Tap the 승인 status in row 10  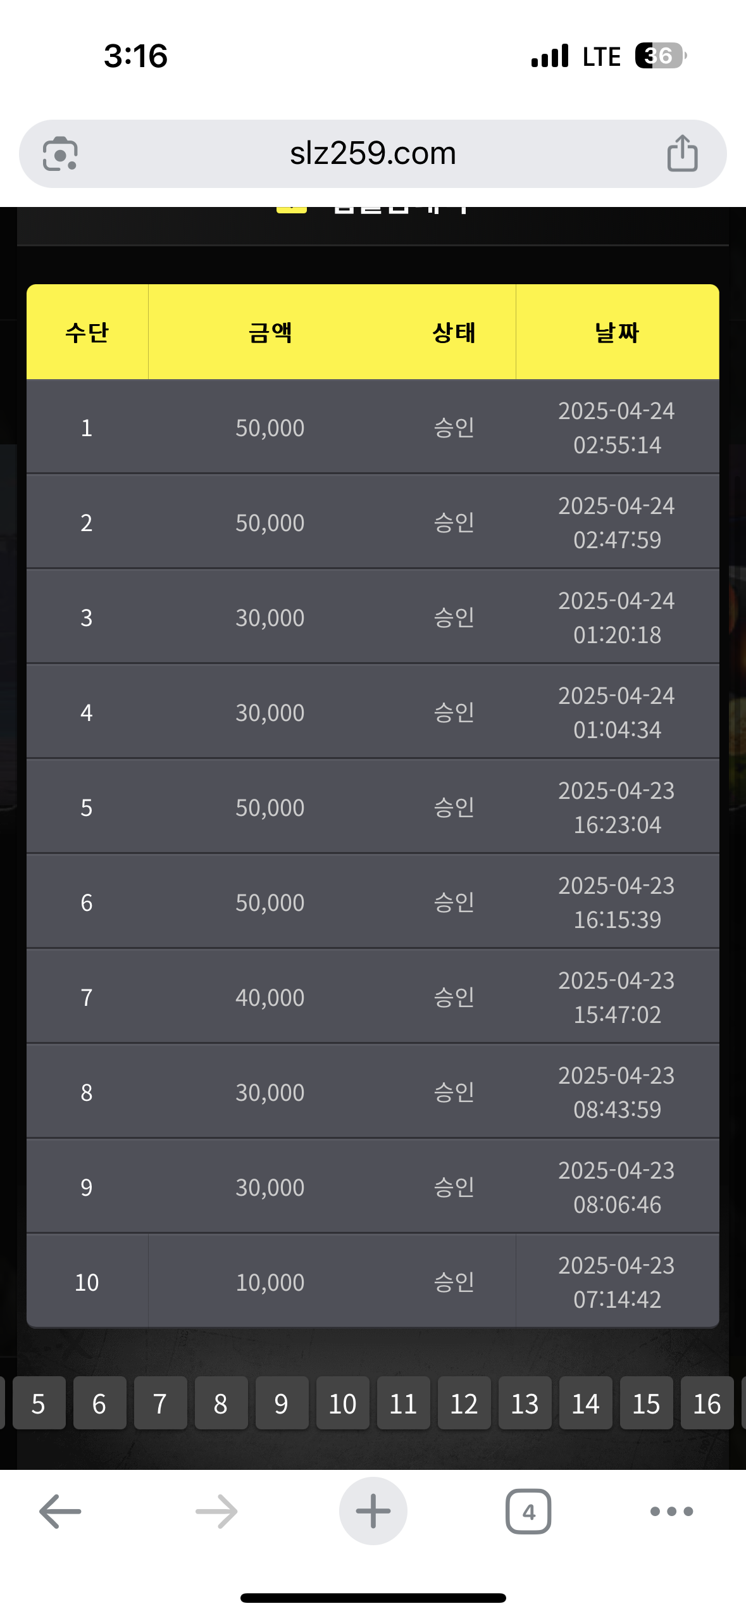click(x=454, y=1282)
